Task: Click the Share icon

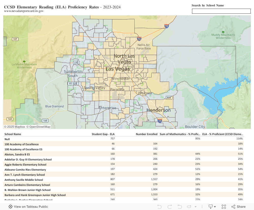Action: click(239, 207)
